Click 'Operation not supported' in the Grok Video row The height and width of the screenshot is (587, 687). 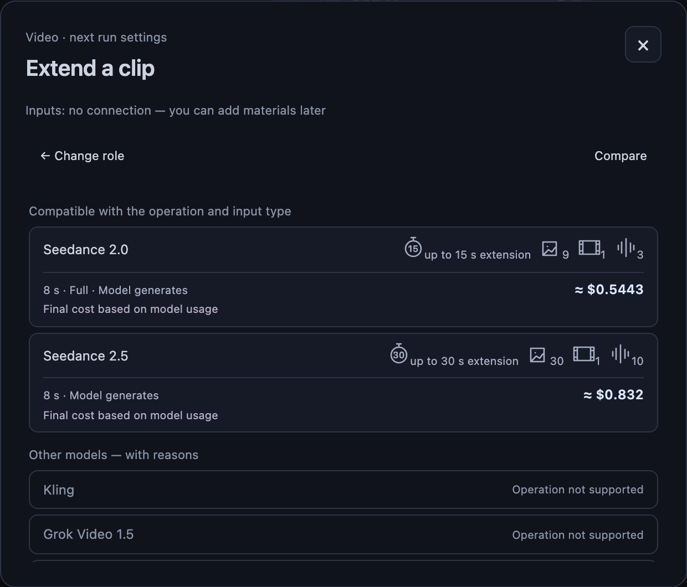[x=578, y=535]
